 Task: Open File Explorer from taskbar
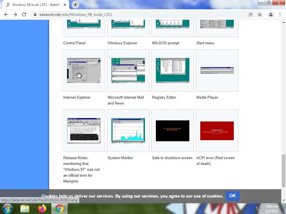point(25,209)
